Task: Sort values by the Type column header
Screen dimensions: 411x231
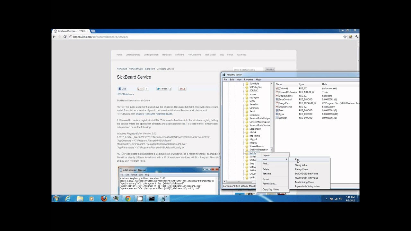Action: (x=302, y=84)
